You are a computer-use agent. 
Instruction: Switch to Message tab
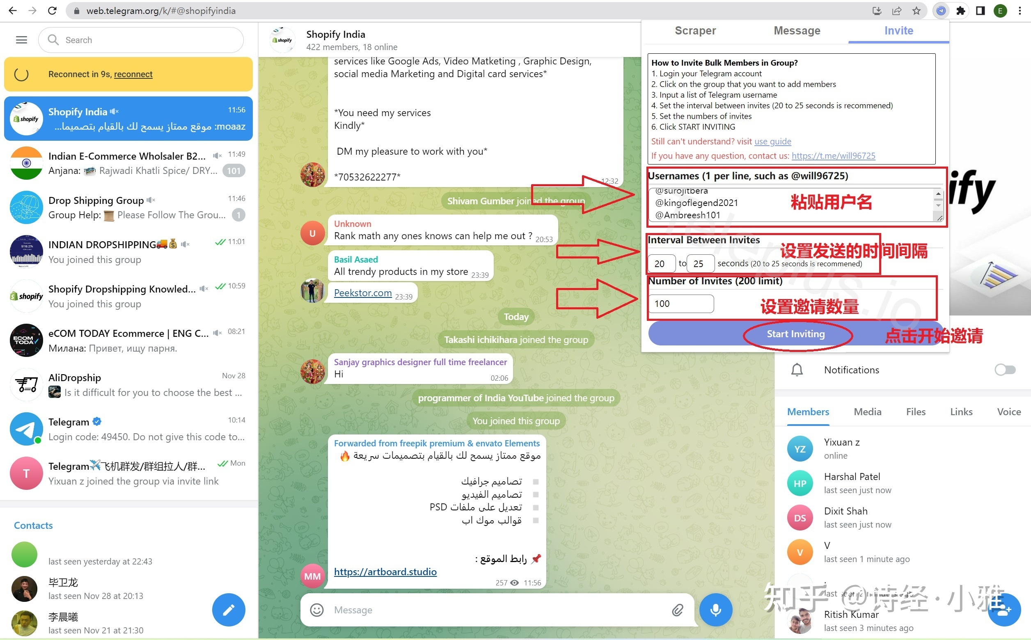pos(797,31)
